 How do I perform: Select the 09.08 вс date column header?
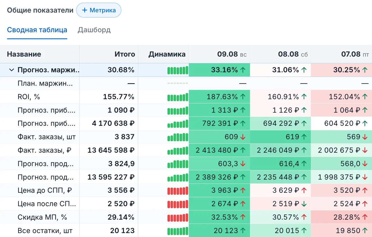[219, 54]
